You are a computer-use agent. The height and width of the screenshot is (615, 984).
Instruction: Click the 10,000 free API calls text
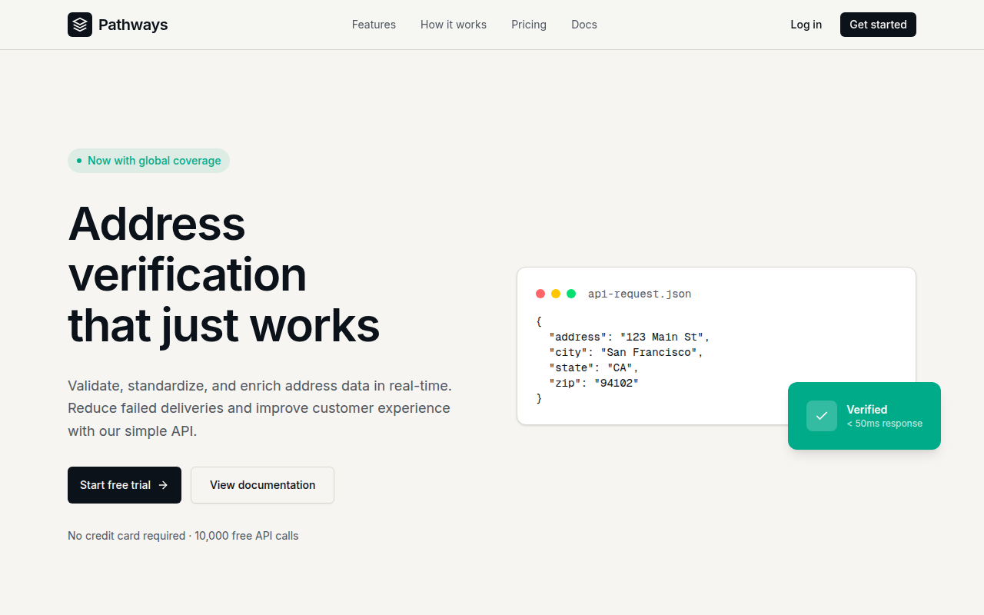click(x=246, y=536)
